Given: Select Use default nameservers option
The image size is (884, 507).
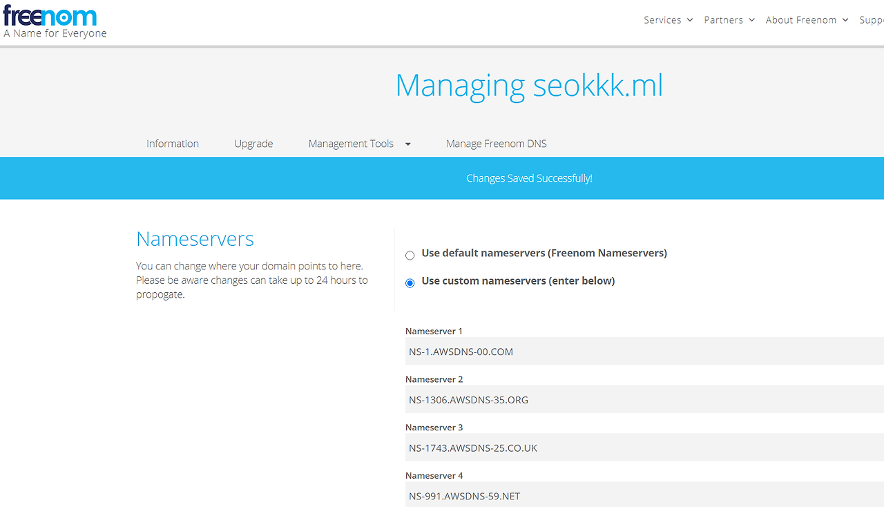Looking at the screenshot, I should [410, 256].
